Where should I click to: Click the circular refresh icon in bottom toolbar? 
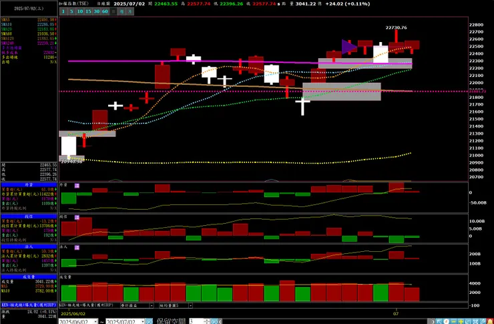[x=446, y=321]
